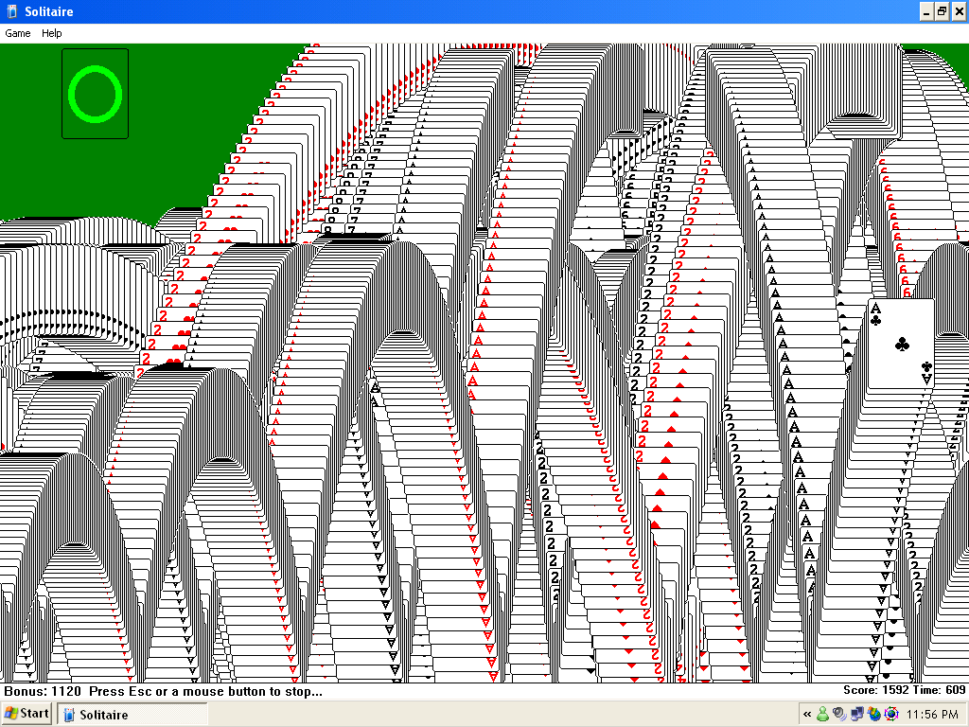Click the empty deck green circle
969x727 pixels.
click(x=96, y=94)
